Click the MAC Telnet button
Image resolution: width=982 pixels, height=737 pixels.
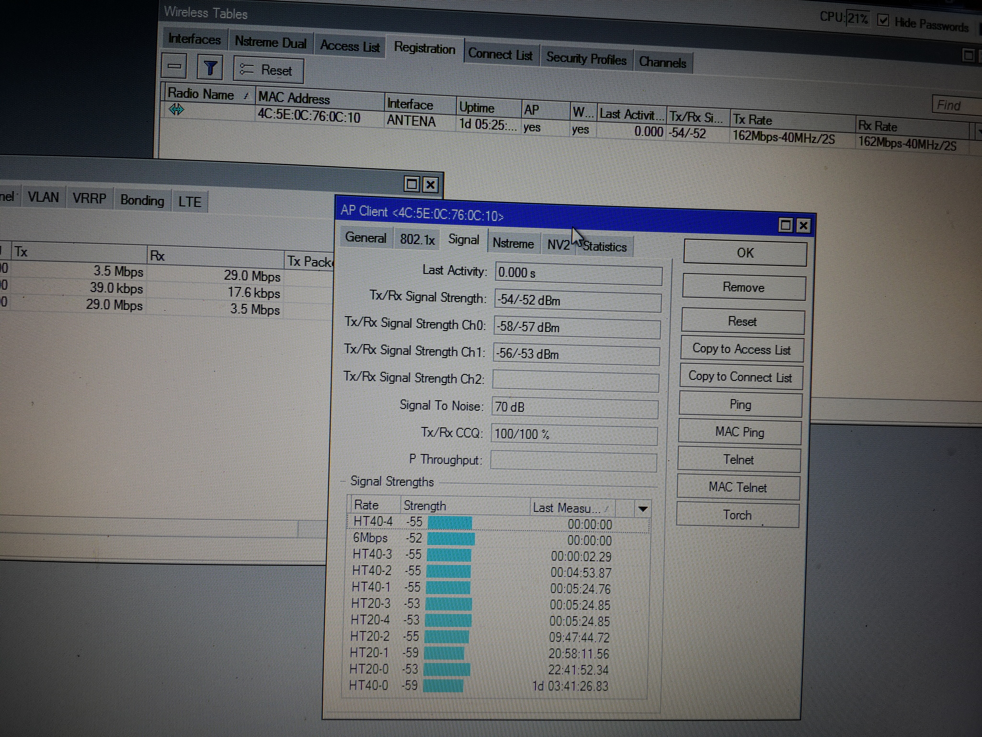(x=737, y=487)
